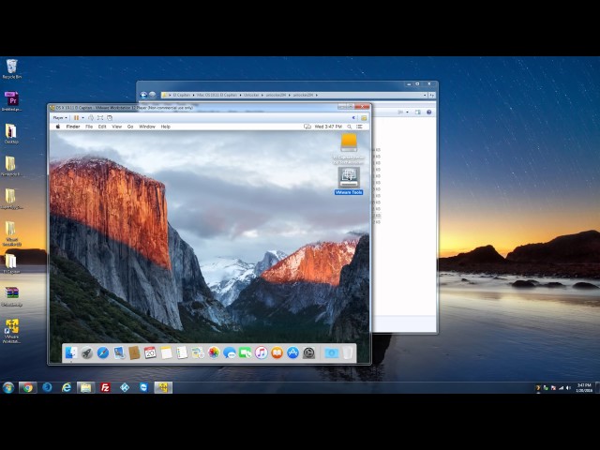Pause the virtual machine in VMware toolbar
600x450 pixels.
click(x=76, y=118)
